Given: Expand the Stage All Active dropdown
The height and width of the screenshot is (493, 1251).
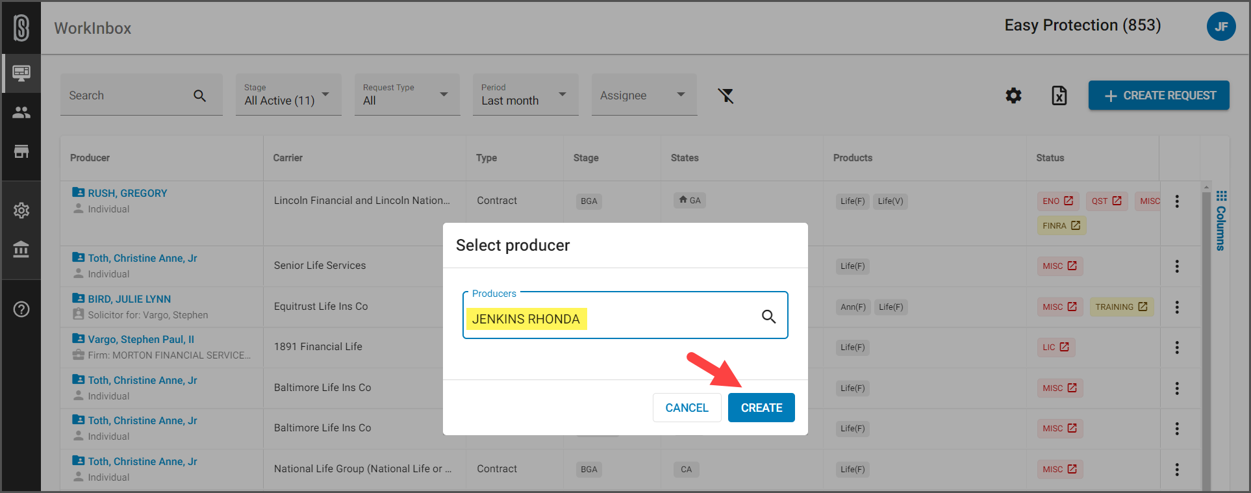Looking at the screenshot, I should point(288,95).
